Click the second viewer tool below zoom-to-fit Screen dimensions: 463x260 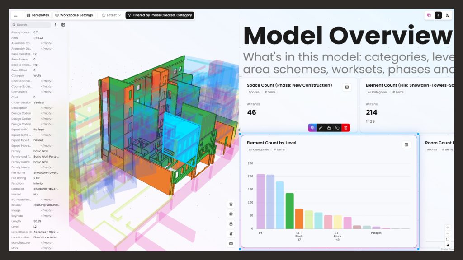tap(231, 214)
